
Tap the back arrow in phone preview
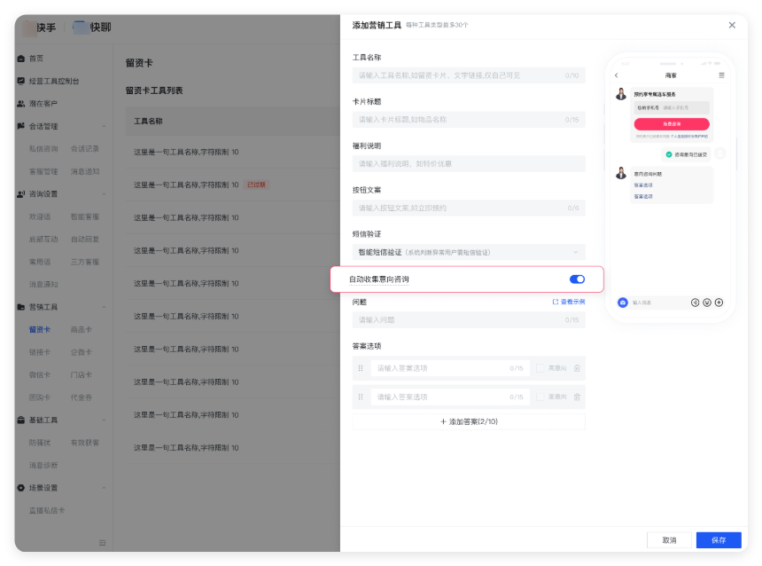point(617,75)
